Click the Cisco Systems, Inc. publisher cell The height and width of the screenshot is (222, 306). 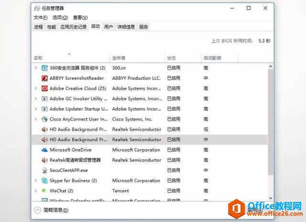(x=132, y=119)
